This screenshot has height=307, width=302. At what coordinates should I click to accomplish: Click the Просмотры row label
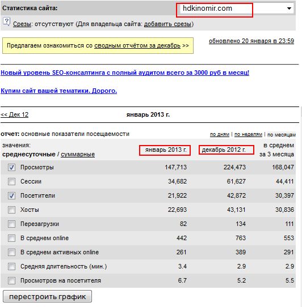click(x=37, y=168)
